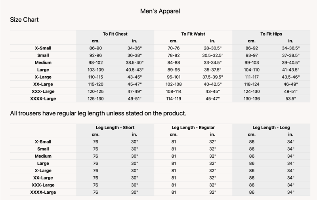Select the To Fit Hips column header
This screenshot has height=200, width=317.
tap(271, 34)
